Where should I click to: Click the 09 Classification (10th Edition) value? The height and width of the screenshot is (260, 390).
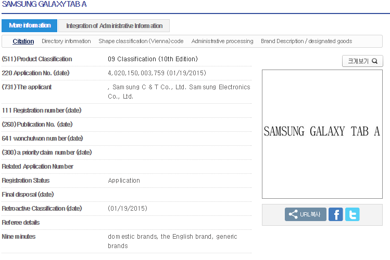coord(153,59)
